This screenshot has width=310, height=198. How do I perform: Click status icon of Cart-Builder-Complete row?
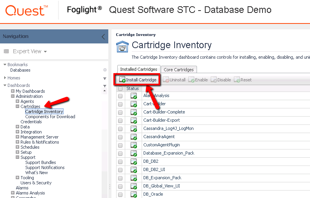click(134, 112)
